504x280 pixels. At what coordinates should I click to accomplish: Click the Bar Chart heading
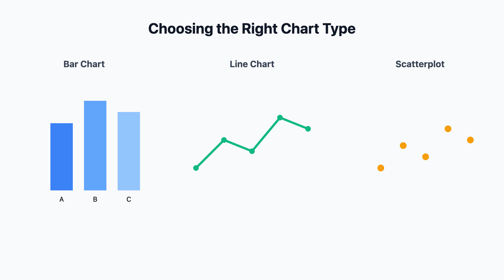click(x=84, y=64)
